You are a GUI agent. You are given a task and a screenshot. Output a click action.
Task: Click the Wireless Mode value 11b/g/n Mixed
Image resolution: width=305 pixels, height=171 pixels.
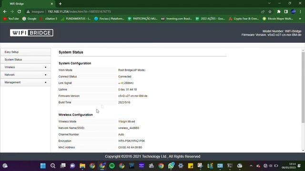tap(126, 122)
